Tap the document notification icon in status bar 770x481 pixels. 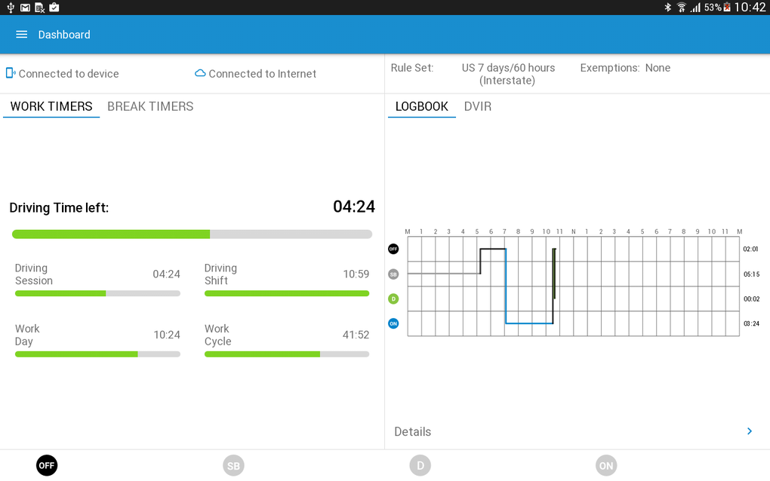40,8
